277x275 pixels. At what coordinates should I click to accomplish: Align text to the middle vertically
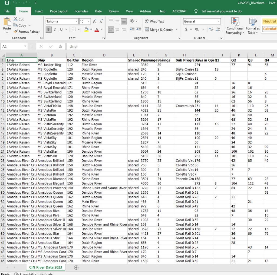point(117,21)
